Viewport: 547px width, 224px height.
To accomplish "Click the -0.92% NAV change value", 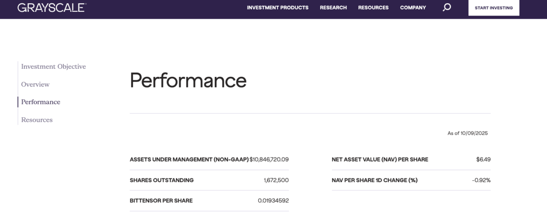I will 481,180.
